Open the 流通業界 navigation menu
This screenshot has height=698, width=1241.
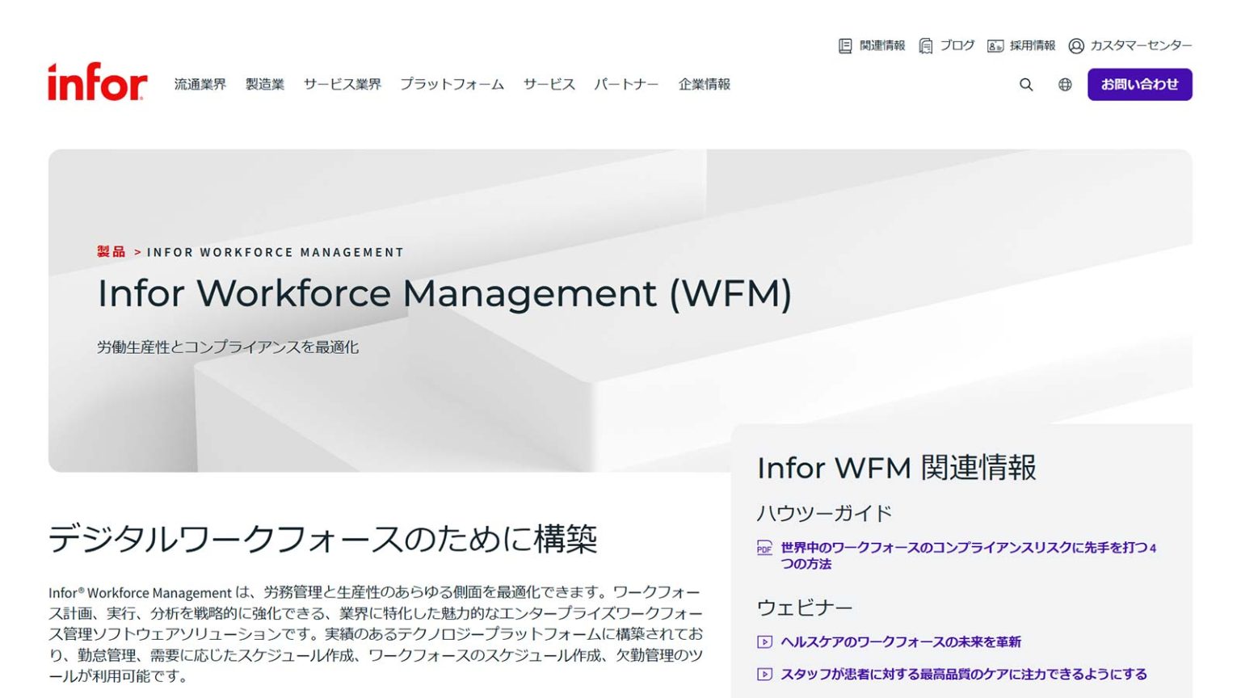tap(199, 84)
